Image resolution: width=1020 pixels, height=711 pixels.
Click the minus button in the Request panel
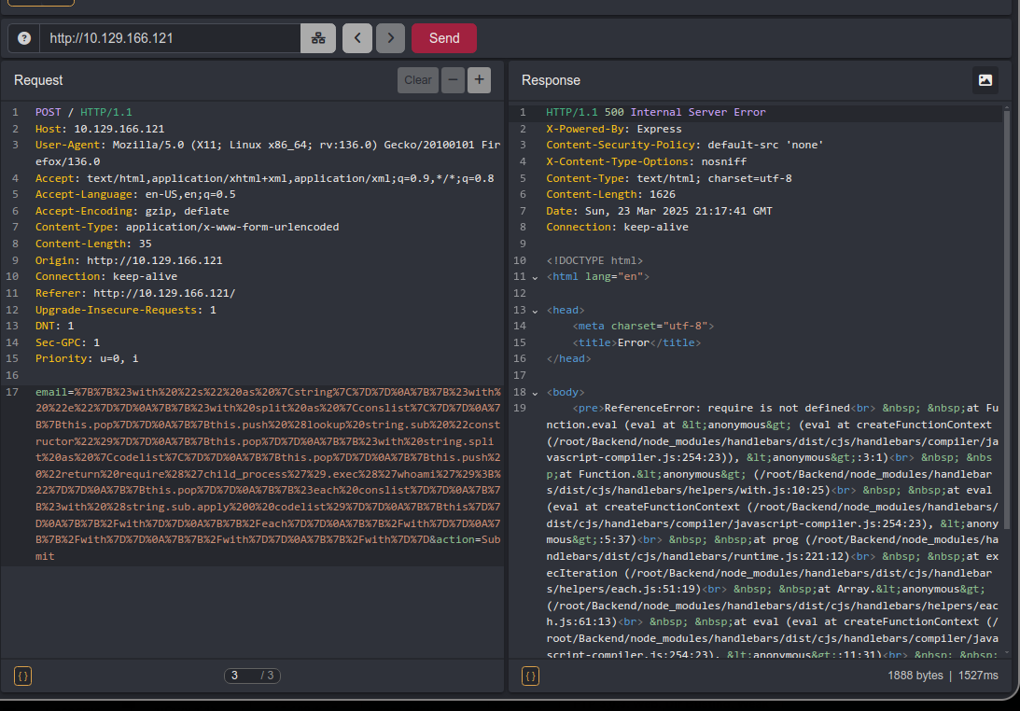tap(453, 80)
